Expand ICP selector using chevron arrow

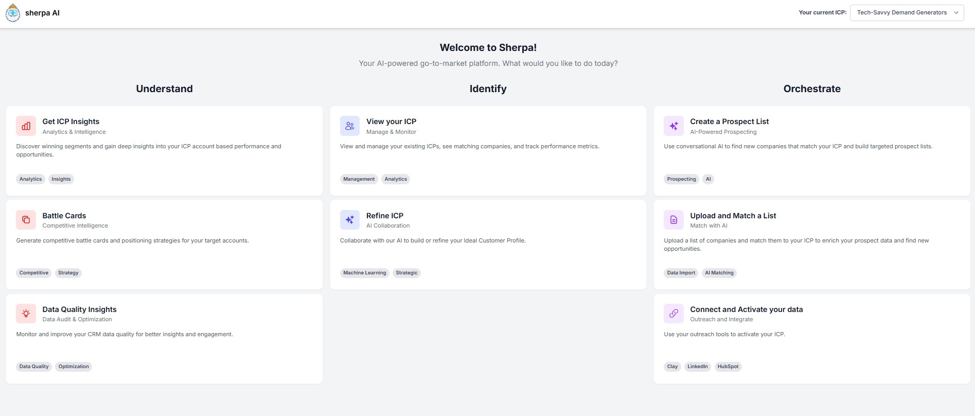956,13
